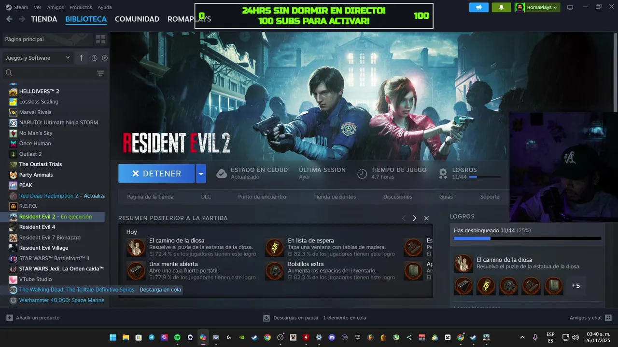Open the green notifications bell
618x347 pixels.
(x=501, y=7)
